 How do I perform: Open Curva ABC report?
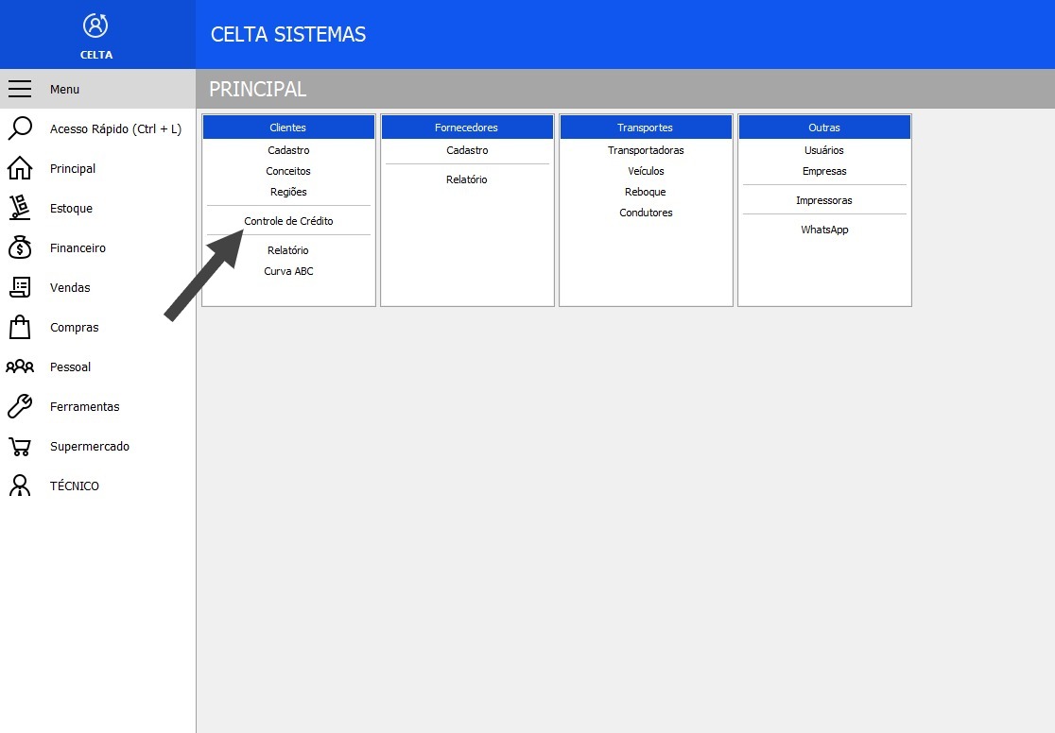[x=288, y=271]
